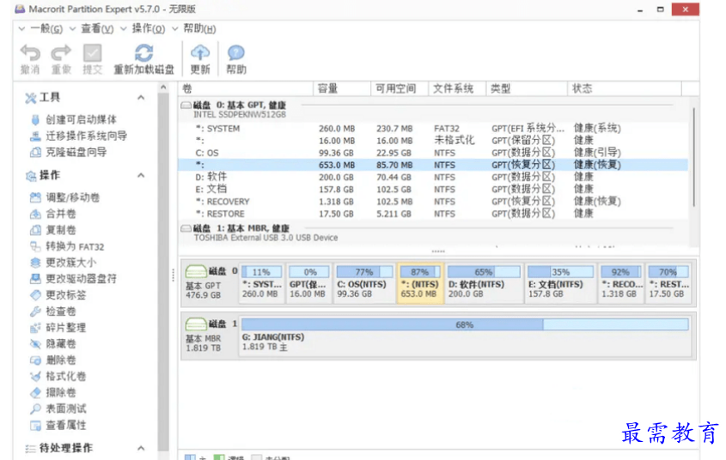This screenshot has height=460, width=726.
Task: Click the 重新加载磁盘 reload disk icon
Action: [x=143, y=54]
